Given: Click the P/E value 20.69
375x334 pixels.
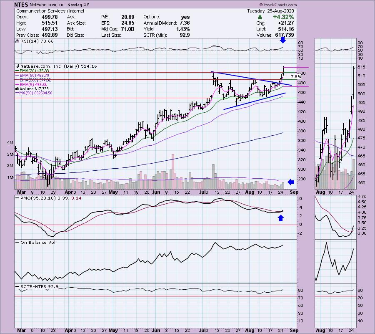Looking at the screenshot, I should pos(128,17).
